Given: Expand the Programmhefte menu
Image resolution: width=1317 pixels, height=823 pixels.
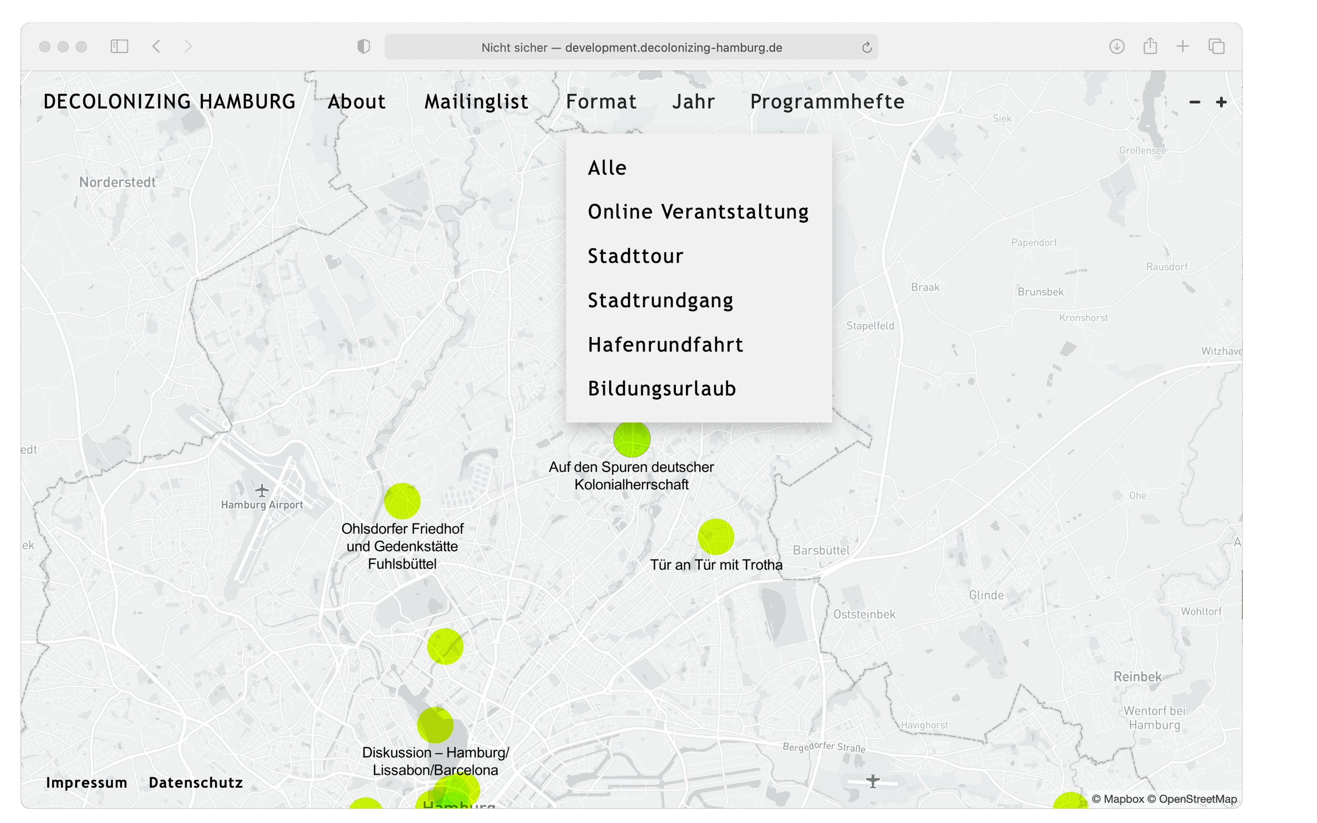Looking at the screenshot, I should pyautogui.click(x=827, y=102).
